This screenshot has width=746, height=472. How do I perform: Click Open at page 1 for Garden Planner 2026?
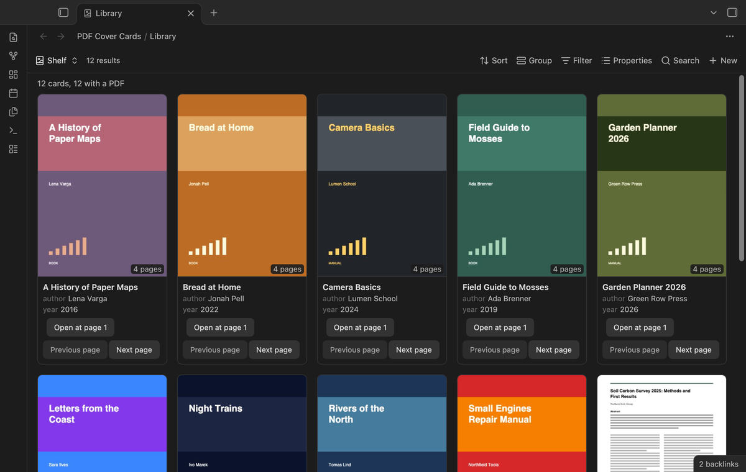pos(640,327)
